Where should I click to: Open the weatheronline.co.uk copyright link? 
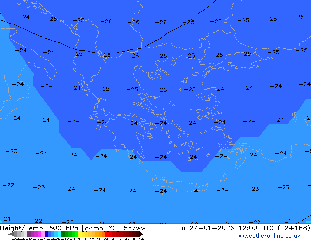pos(269,236)
